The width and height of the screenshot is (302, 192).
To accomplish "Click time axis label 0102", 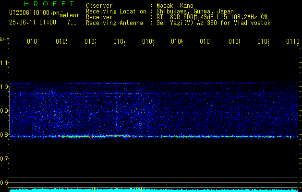I will 61,41.
